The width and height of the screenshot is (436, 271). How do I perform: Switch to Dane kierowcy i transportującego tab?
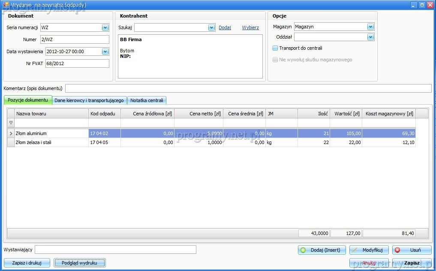tap(89, 100)
